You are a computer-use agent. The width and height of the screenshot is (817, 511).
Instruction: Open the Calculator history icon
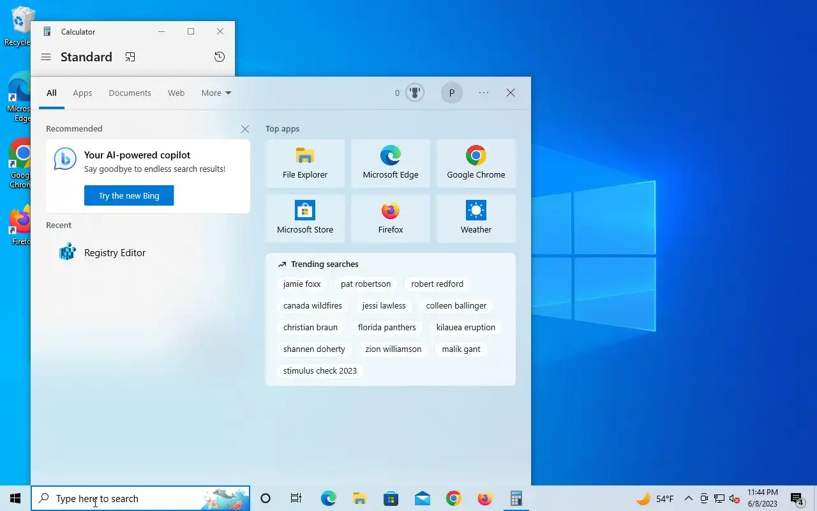click(220, 57)
